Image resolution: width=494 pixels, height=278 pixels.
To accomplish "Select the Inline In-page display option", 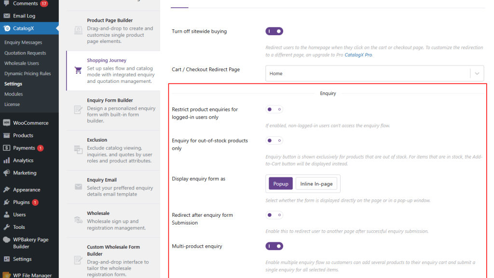I will coord(316,184).
